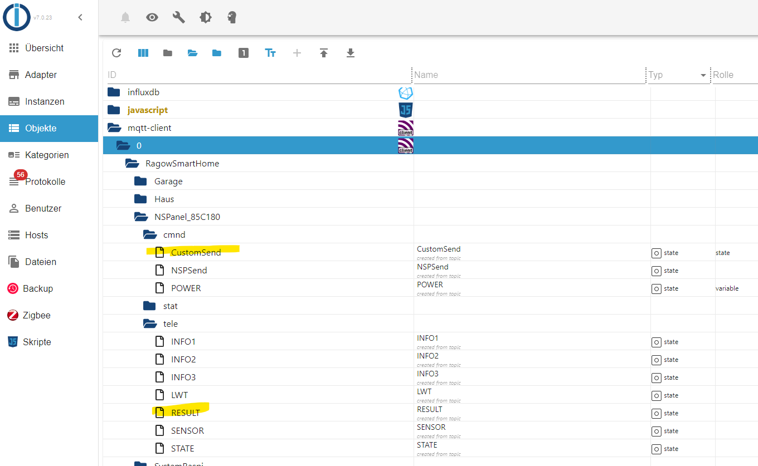This screenshot has width=758, height=466.
Task: Open the Zigbee tab
Action: point(49,315)
